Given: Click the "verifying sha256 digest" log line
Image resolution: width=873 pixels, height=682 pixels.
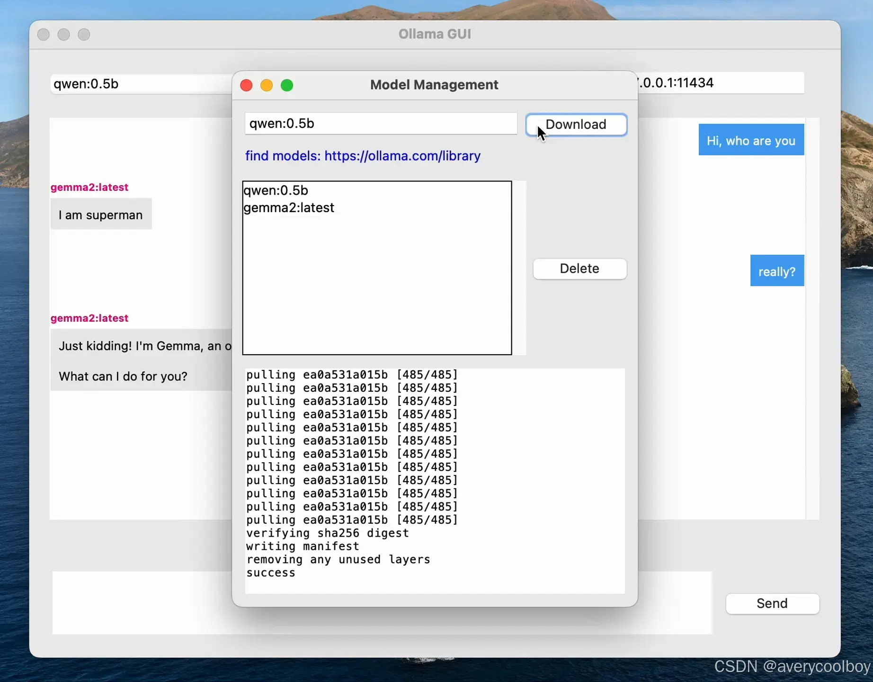Looking at the screenshot, I should pos(327,533).
